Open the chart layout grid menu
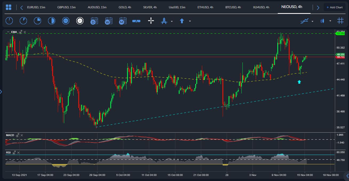 [9, 7]
